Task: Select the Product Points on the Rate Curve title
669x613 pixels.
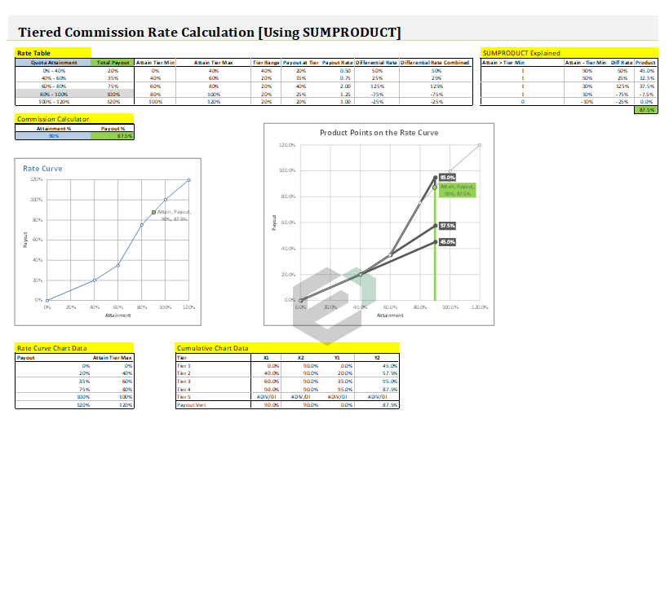Action: tap(379, 132)
